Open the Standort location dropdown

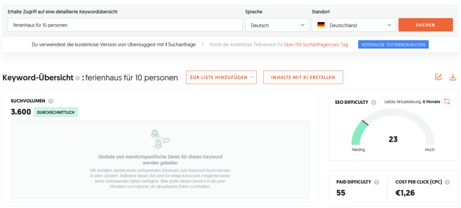(354, 25)
